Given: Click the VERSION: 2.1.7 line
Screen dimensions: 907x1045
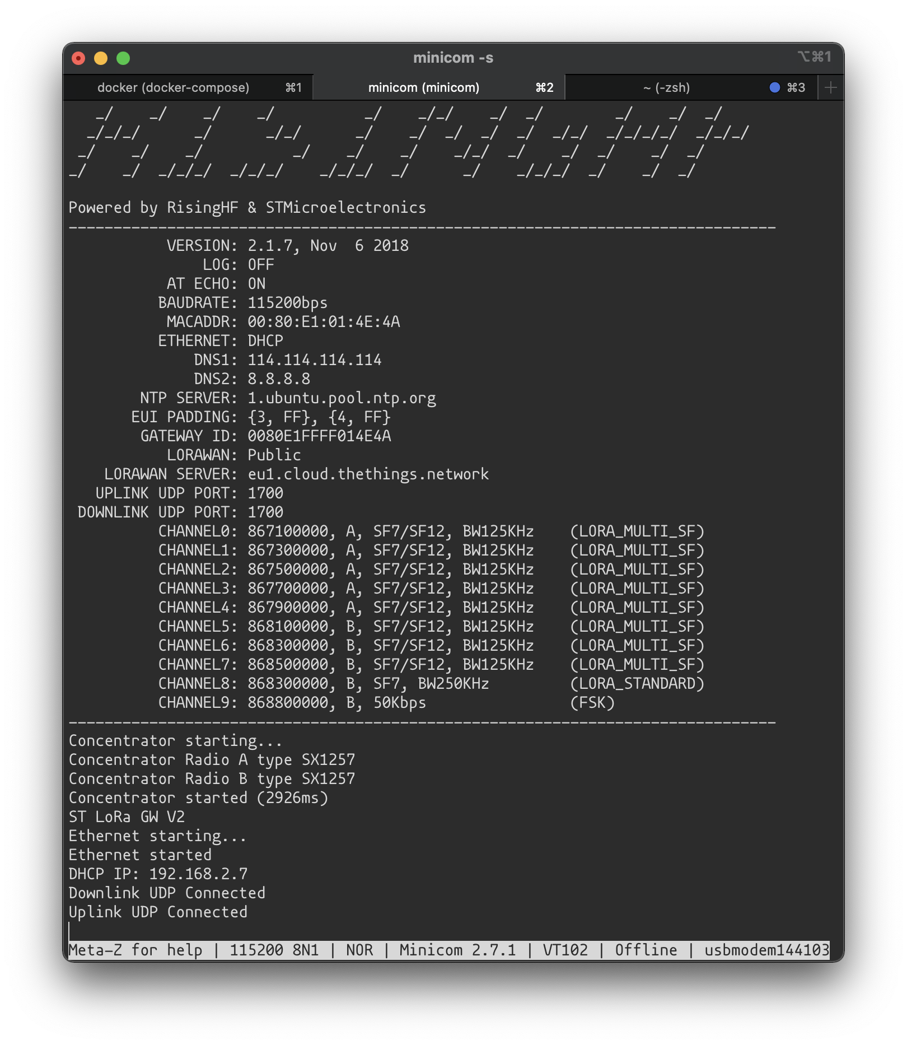Looking at the screenshot, I should (288, 246).
